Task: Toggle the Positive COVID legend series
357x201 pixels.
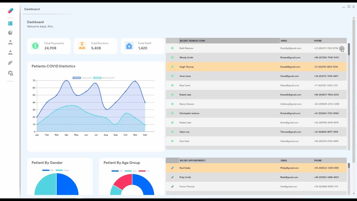Action: tap(82, 78)
